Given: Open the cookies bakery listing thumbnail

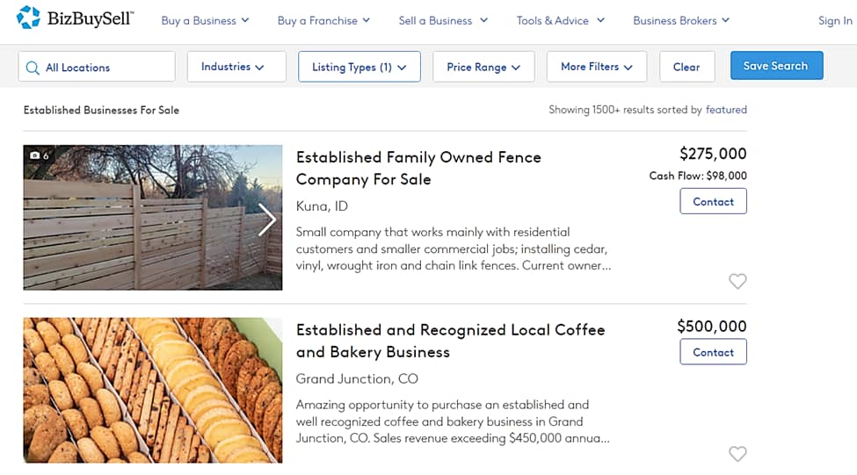Looking at the screenshot, I should point(152,390).
